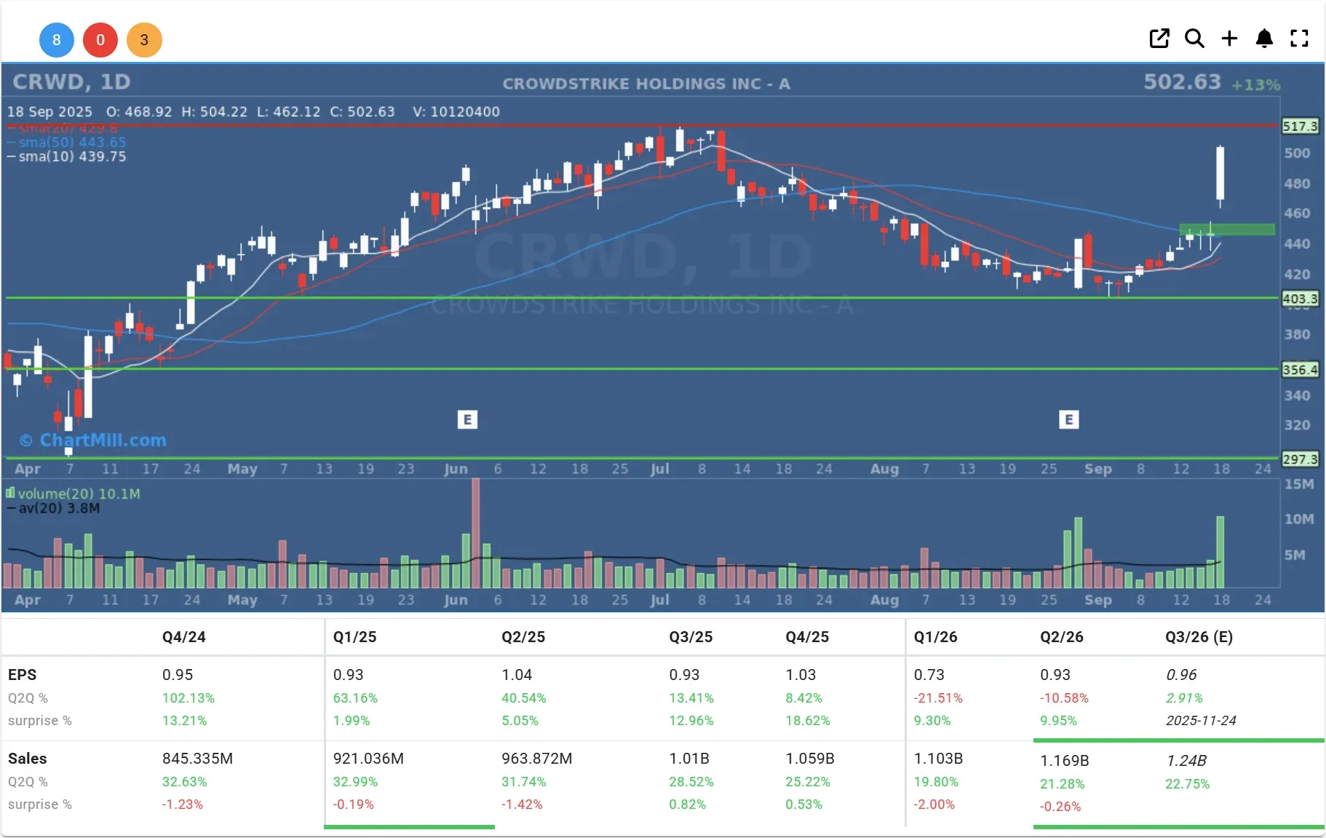Click the Q3/26 (E) column header
1326x838 pixels.
(1199, 637)
